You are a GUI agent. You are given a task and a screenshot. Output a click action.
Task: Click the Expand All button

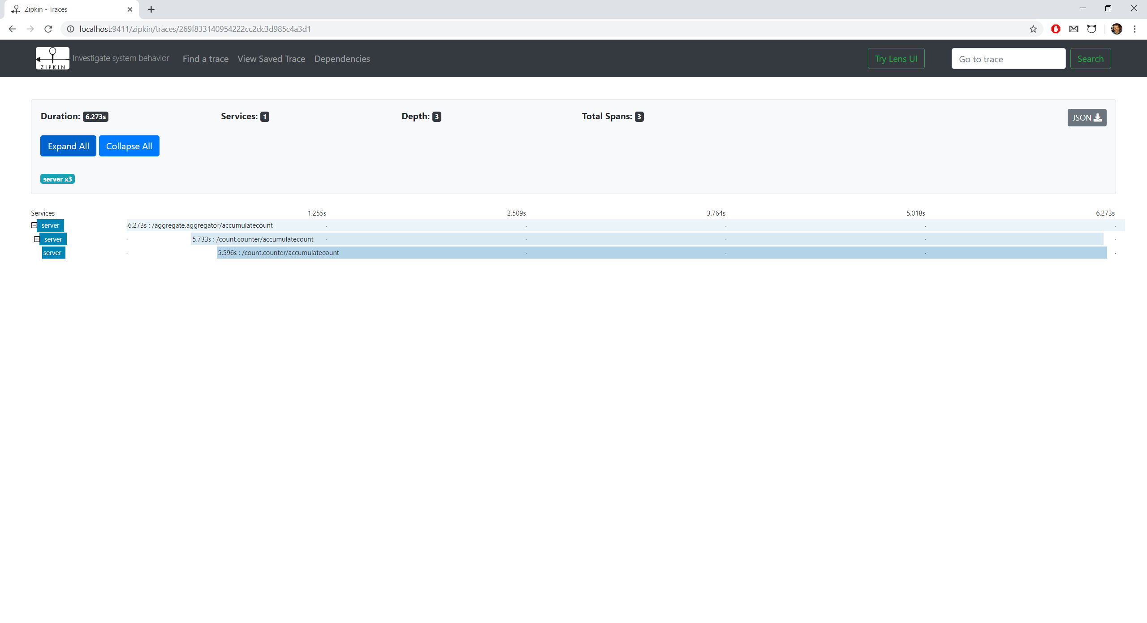click(68, 146)
